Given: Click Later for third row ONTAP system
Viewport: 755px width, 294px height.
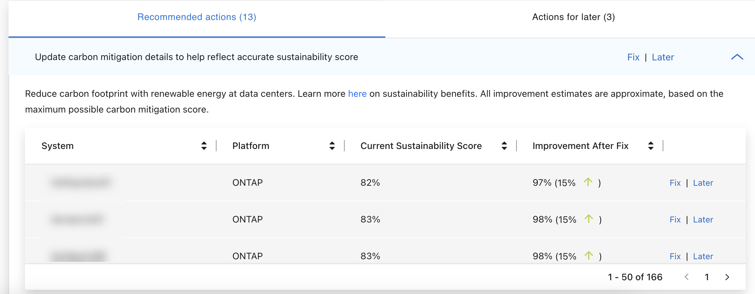Looking at the screenshot, I should 703,257.
